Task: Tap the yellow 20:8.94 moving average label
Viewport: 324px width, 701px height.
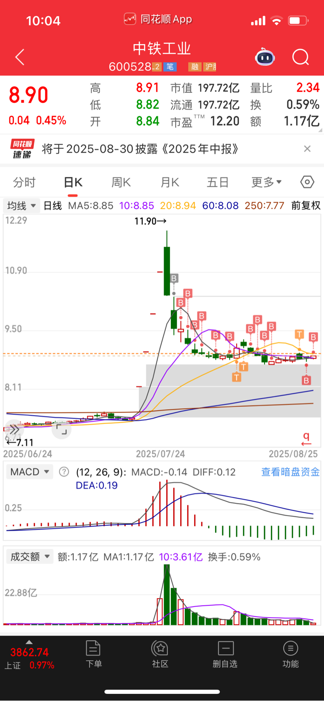Action: (x=178, y=206)
